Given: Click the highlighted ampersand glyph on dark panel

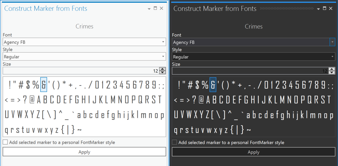Looking at the screenshot, I should 213,85.
